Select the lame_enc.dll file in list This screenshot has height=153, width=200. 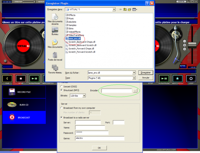(x=74, y=39)
